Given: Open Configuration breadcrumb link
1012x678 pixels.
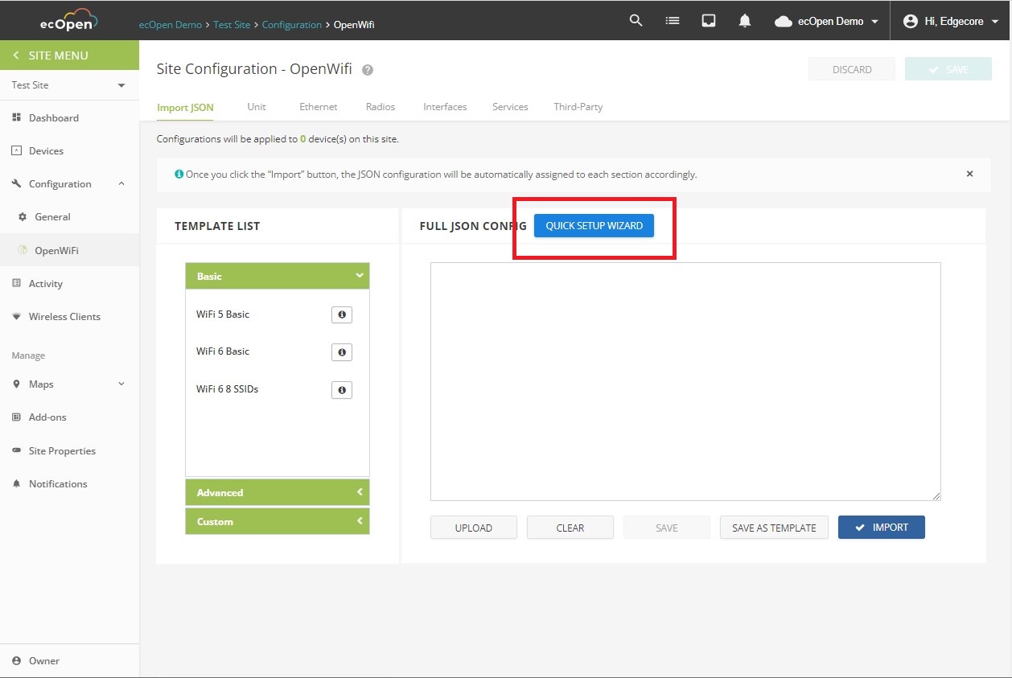Looking at the screenshot, I should point(292,25).
